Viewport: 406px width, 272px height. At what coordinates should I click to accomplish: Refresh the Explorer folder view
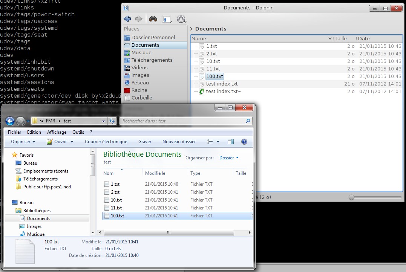112,121
